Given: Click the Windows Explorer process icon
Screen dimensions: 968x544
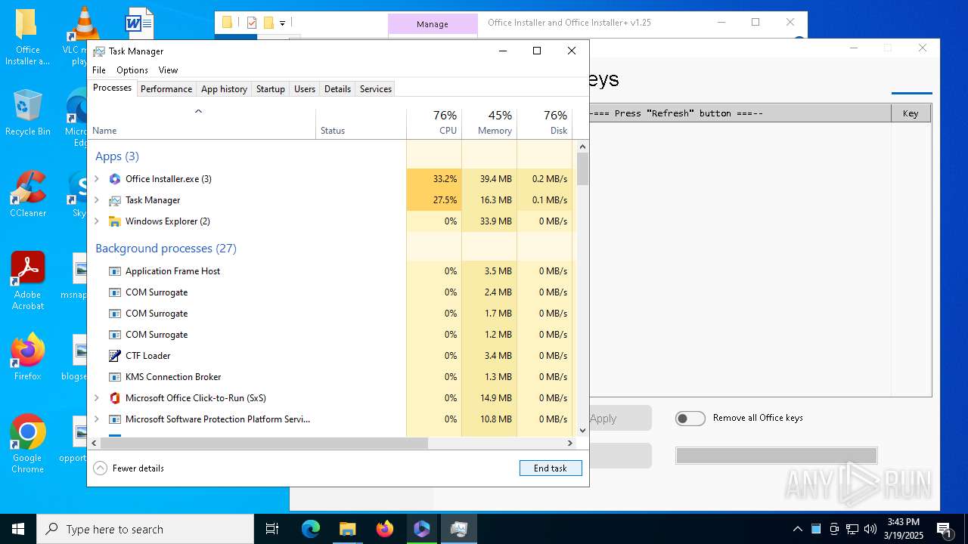Looking at the screenshot, I should click(115, 221).
